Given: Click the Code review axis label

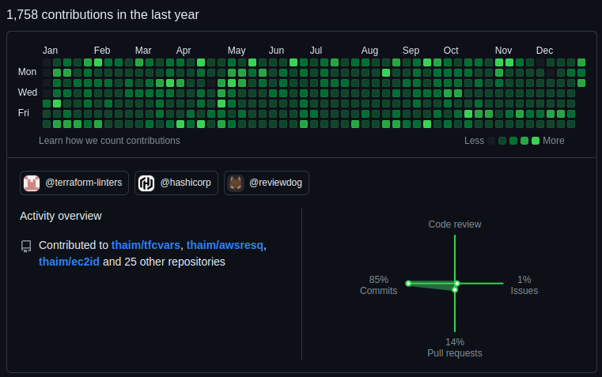Looking at the screenshot, I should click(455, 224).
